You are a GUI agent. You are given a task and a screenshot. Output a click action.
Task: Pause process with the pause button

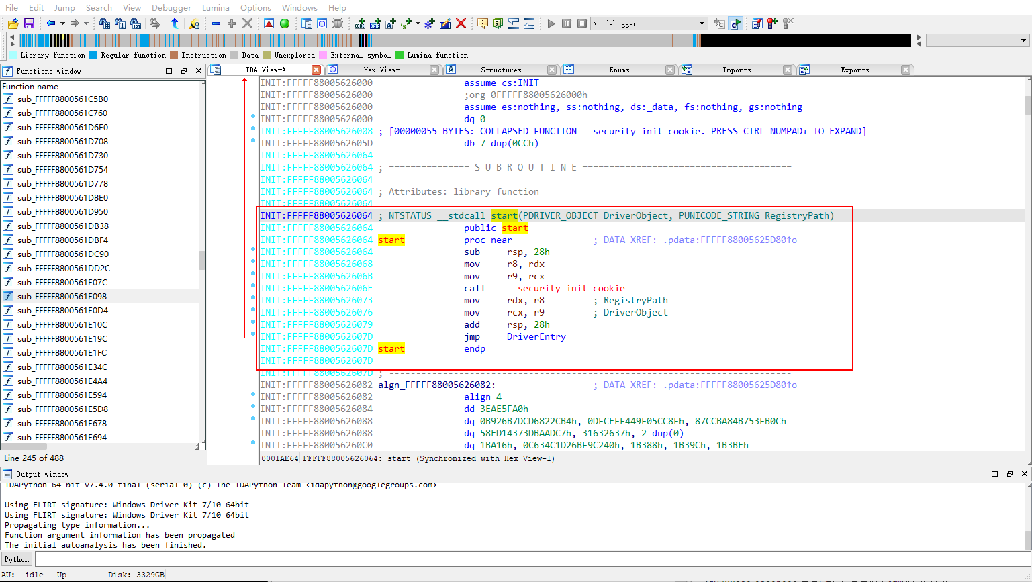[567, 23]
